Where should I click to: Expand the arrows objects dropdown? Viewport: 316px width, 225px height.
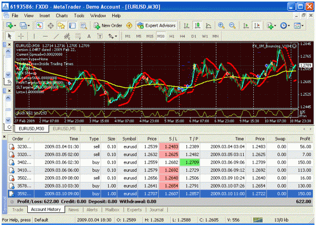(116, 36)
